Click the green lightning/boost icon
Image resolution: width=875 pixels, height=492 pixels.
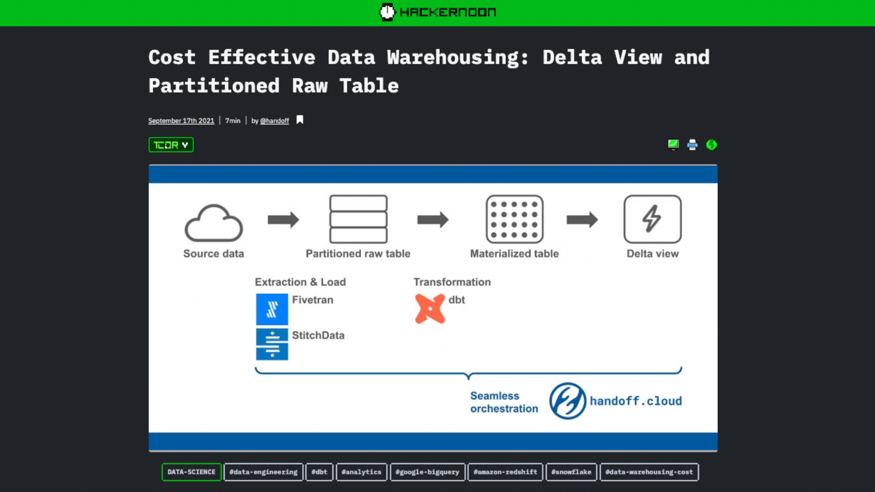coord(711,144)
